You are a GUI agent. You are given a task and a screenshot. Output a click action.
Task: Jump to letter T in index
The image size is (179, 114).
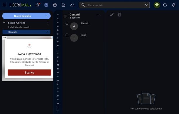58,92
